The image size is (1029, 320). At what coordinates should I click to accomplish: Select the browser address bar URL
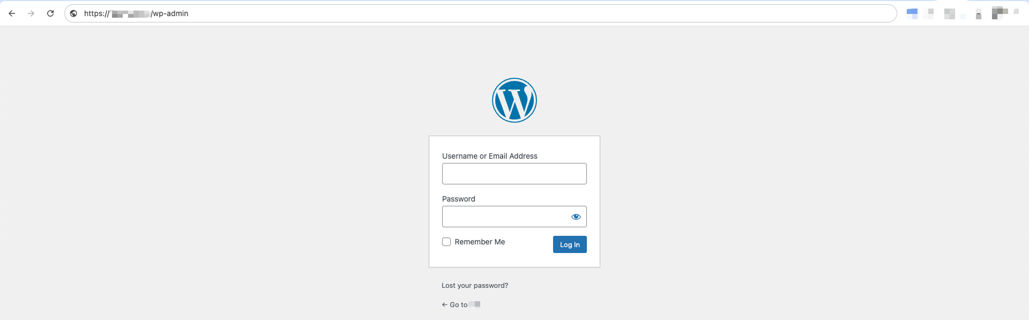pos(480,13)
